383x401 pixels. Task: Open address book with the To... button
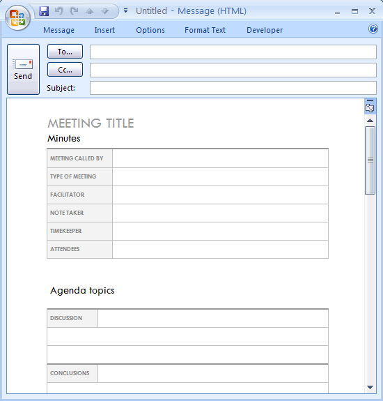(x=65, y=52)
